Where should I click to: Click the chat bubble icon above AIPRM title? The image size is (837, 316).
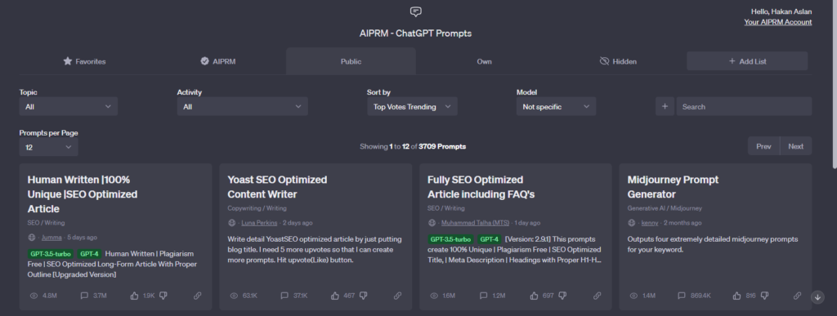point(416,11)
